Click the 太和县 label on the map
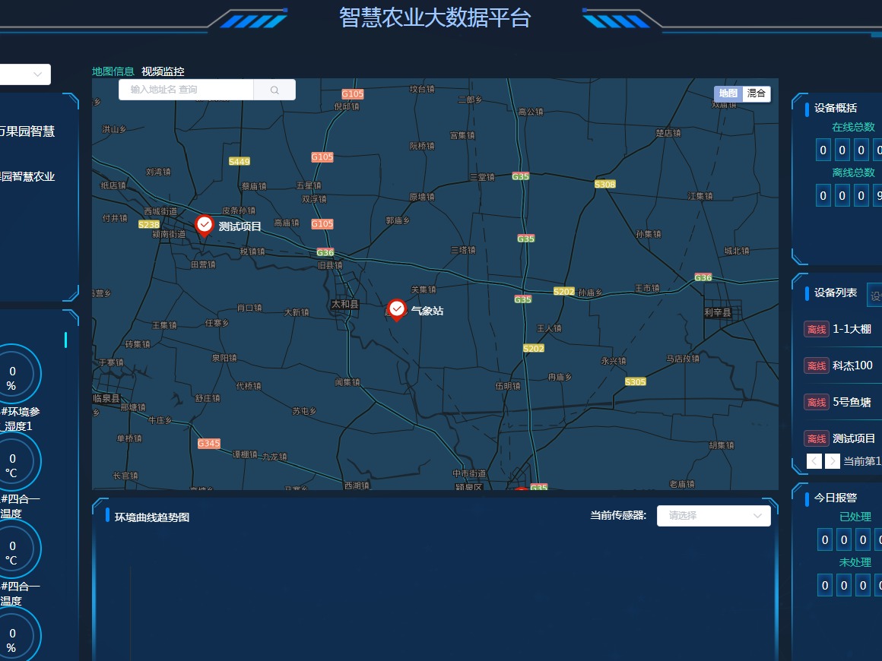Viewport: 882px width, 661px height. (344, 304)
